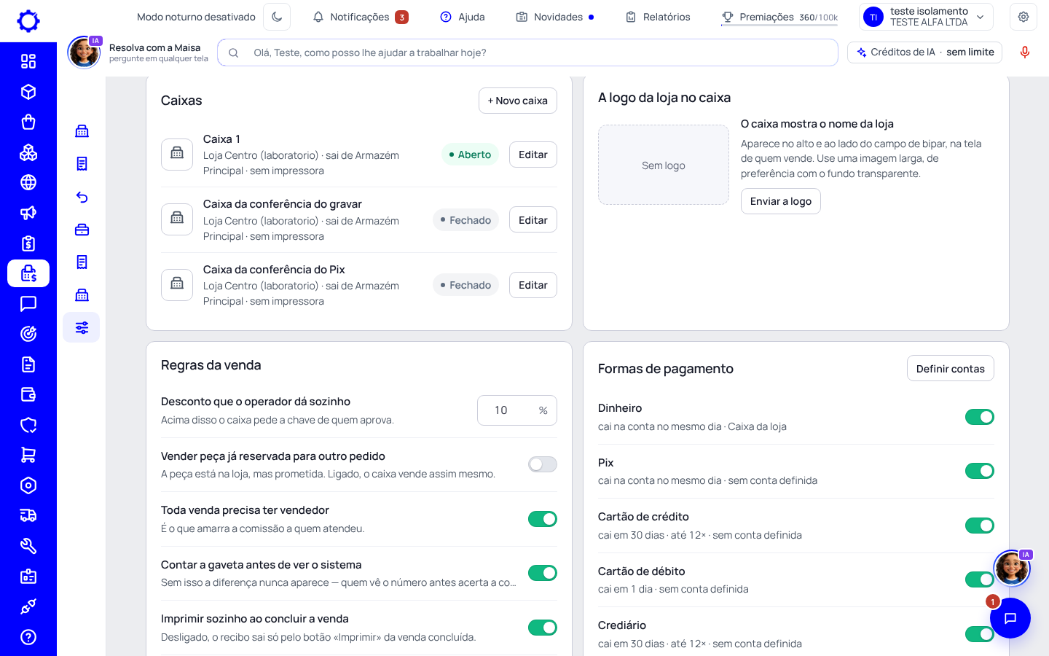The height and width of the screenshot is (656, 1049).
Task: Open the megaphone icon in the sidebar
Action: (x=28, y=213)
